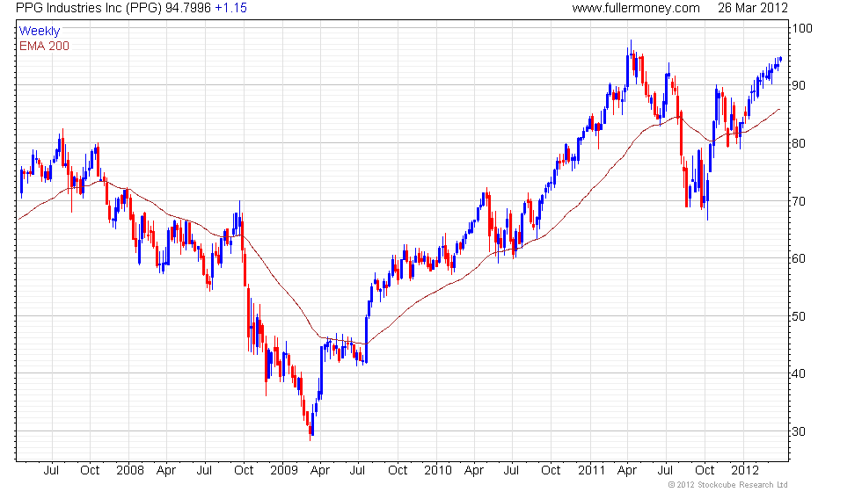862x492 pixels.
Task: Click the EMA 200 legend label
Action: (x=44, y=46)
